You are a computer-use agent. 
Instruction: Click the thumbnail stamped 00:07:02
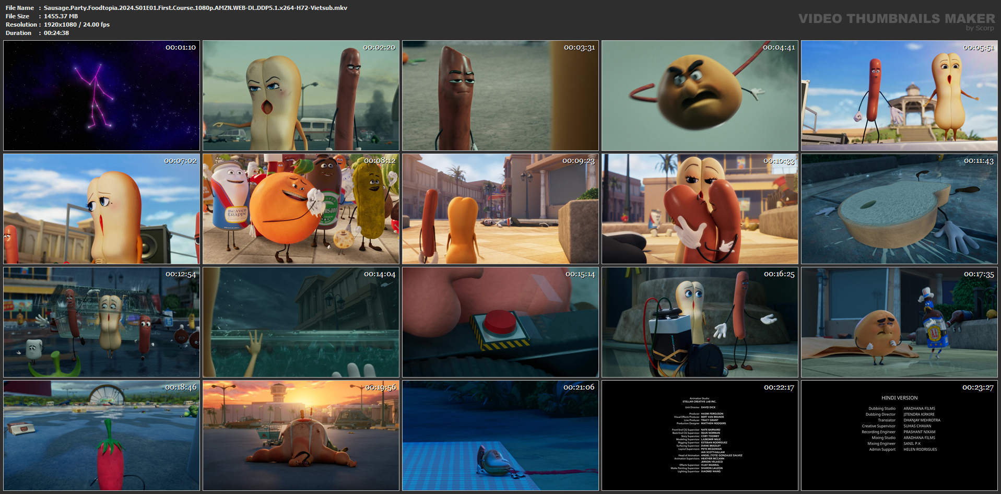(101, 209)
